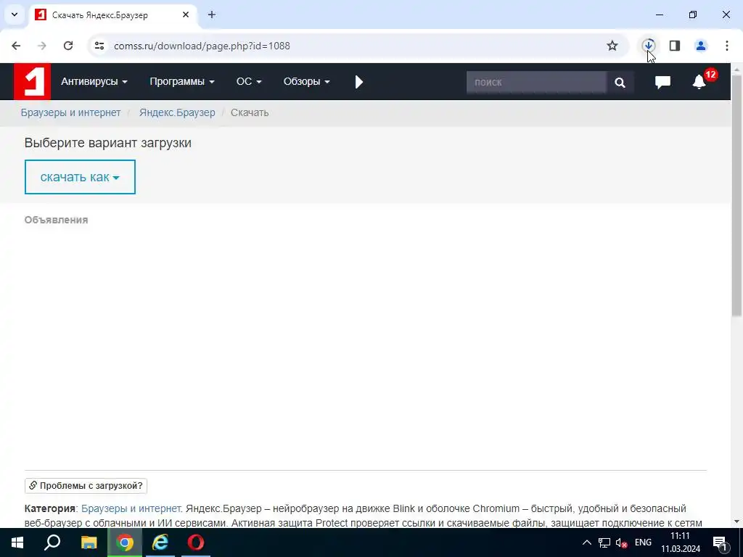
Task: View site information icon in address bar
Action: click(x=99, y=46)
